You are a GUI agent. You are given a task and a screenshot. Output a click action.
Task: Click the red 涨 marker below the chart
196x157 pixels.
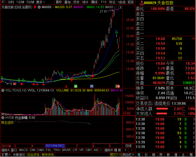(x=118, y=86)
